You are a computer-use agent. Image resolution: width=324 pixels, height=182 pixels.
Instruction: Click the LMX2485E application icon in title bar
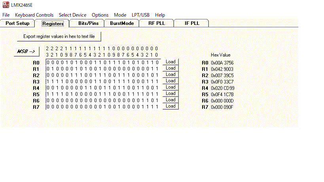point(6,5)
